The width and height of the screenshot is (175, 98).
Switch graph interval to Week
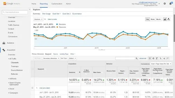pos(153,19)
